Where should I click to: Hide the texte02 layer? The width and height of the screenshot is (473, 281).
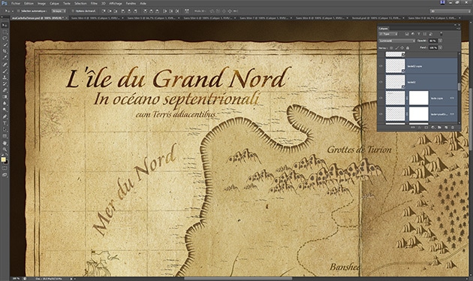381,82
